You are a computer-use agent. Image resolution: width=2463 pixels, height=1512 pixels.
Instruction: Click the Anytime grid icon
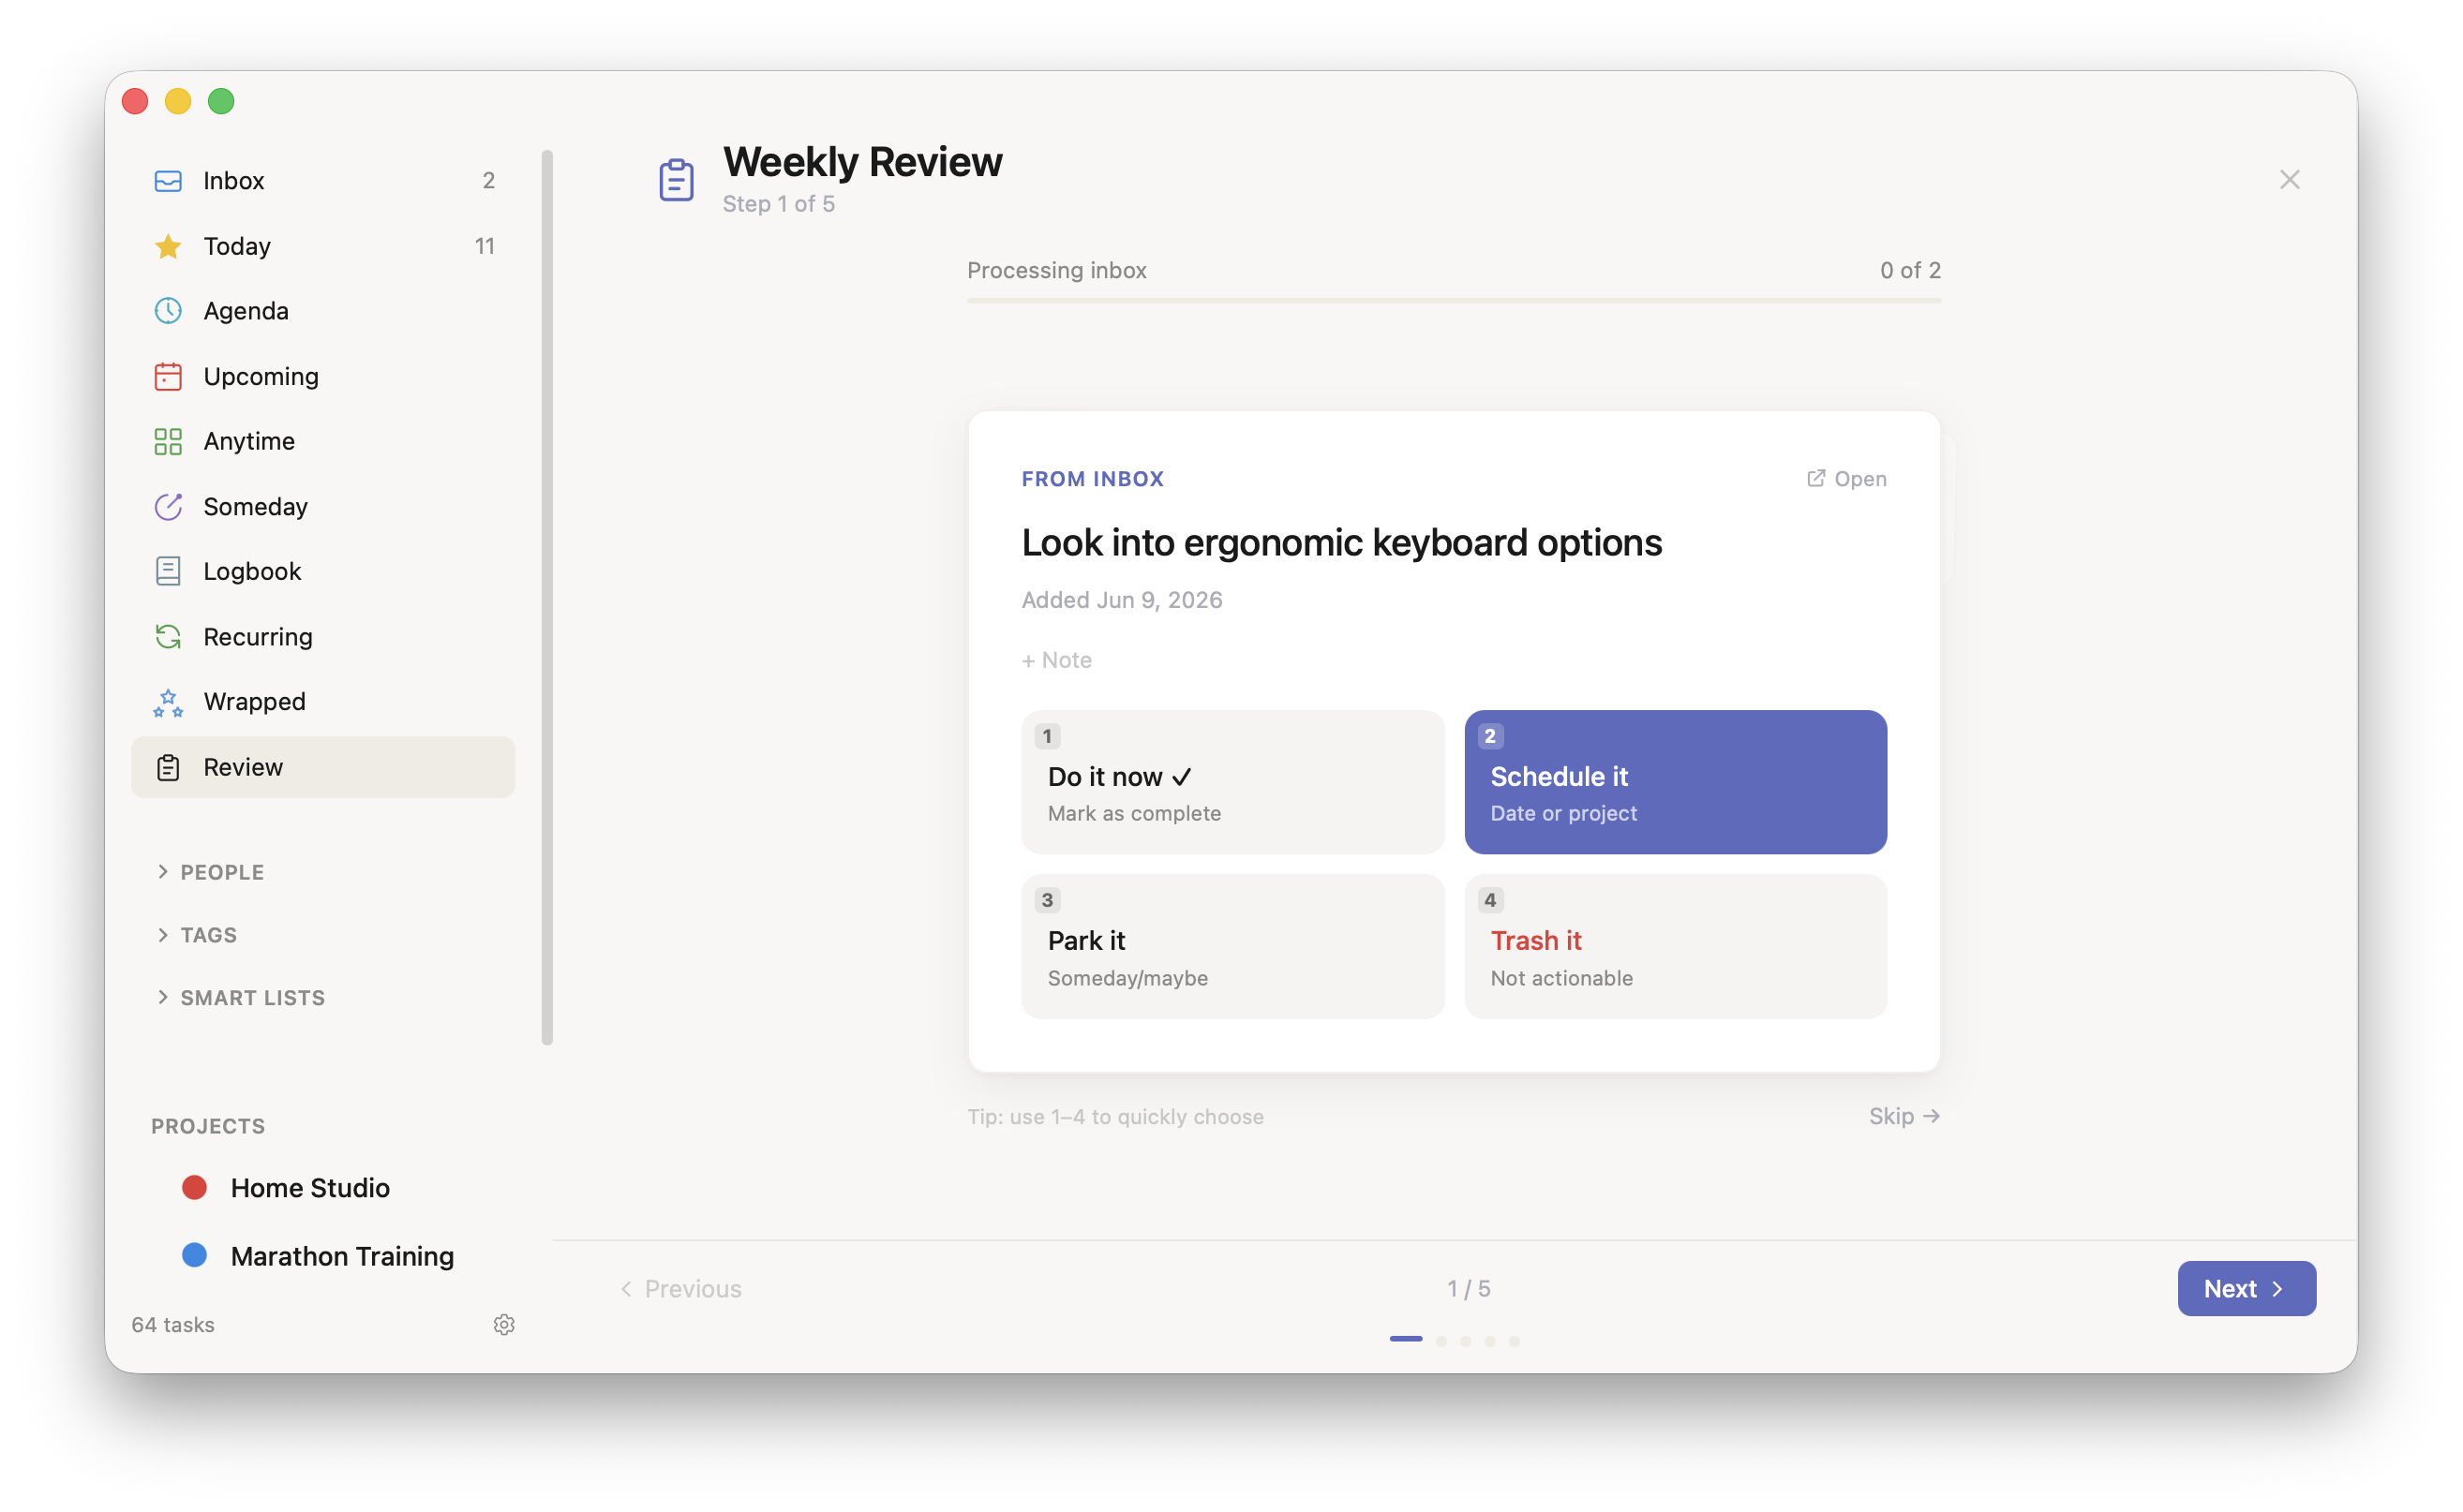click(168, 441)
